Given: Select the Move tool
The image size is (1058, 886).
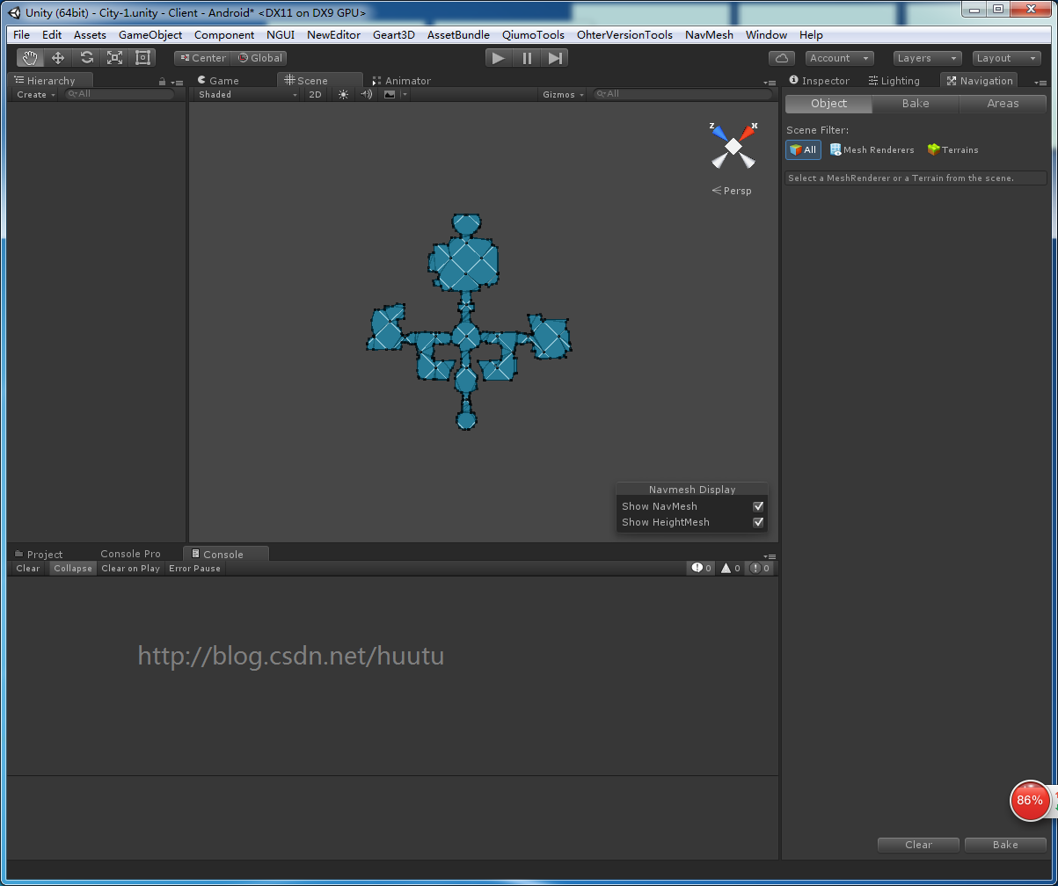Looking at the screenshot, I should pos(57,57).
